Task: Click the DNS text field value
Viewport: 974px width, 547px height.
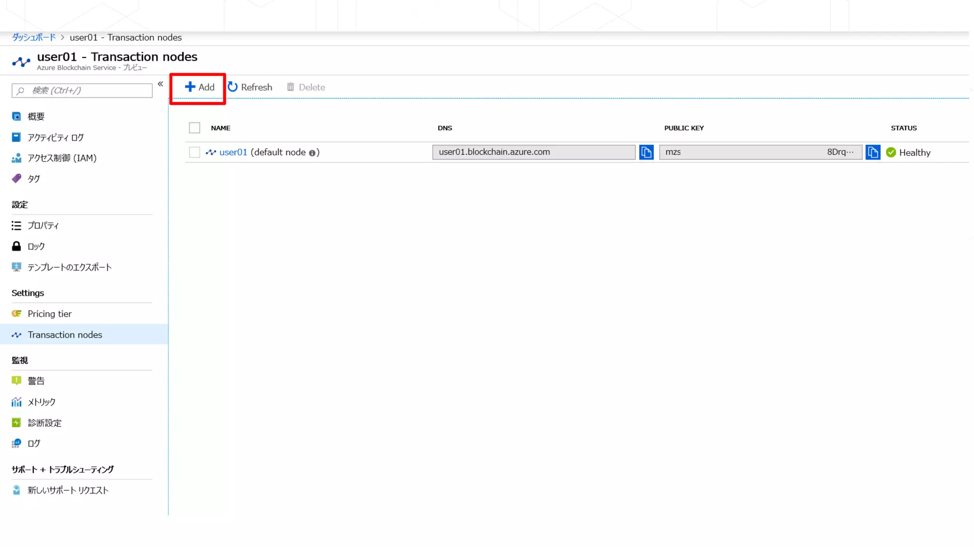Action: pos(533,152)
